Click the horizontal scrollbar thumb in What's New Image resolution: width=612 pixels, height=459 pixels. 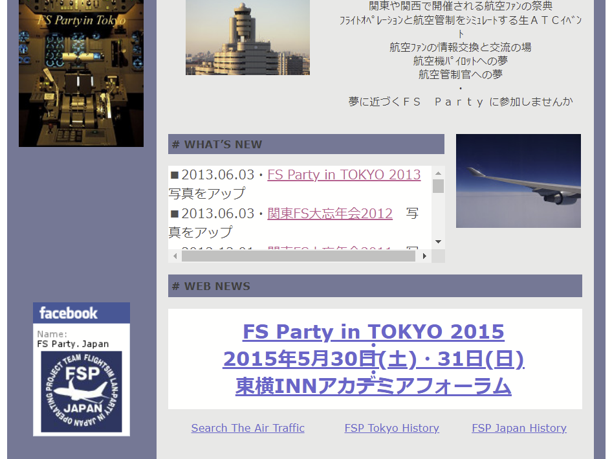click(298, 256)
